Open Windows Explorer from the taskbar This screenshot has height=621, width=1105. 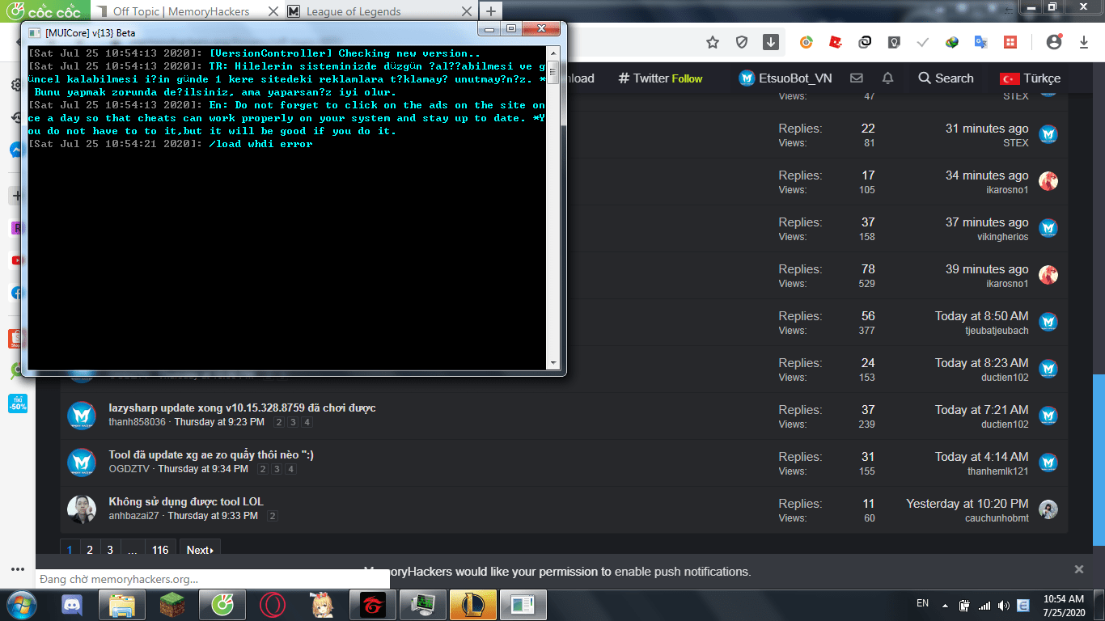coord(122,605)
